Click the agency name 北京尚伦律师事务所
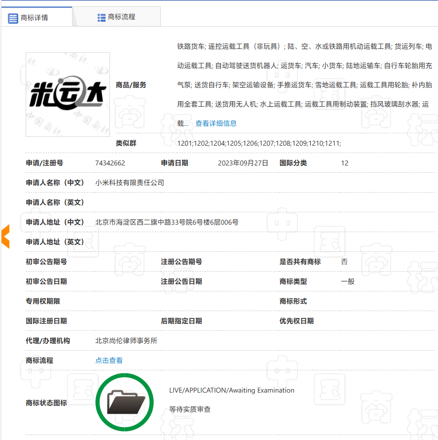 (126, 341)
